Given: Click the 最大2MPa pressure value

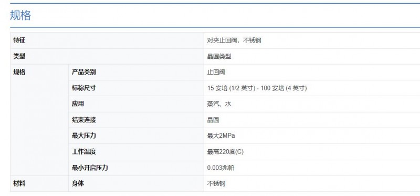Looking at the screenshot, I should (220, 136).
